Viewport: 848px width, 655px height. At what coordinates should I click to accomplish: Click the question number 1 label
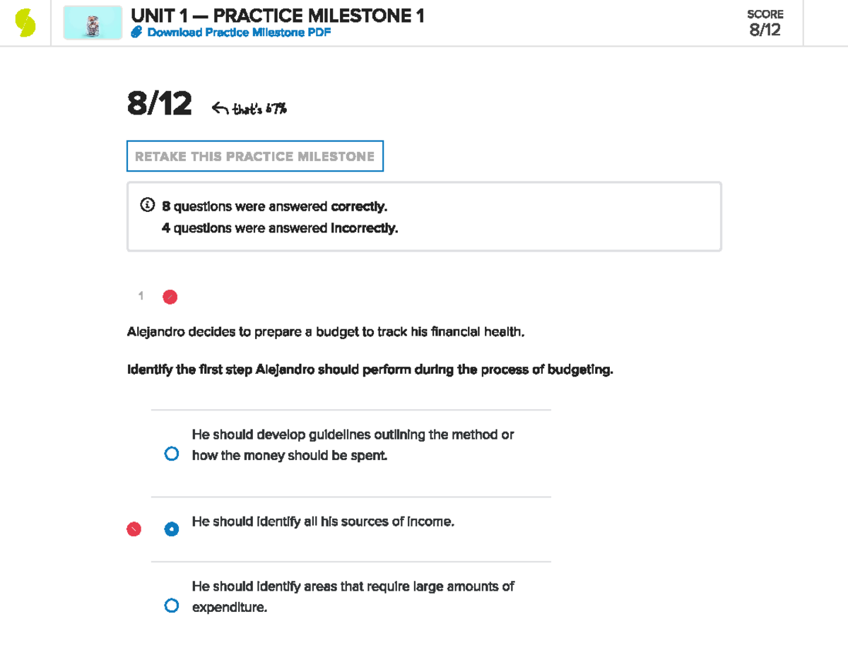coord(140,296)
